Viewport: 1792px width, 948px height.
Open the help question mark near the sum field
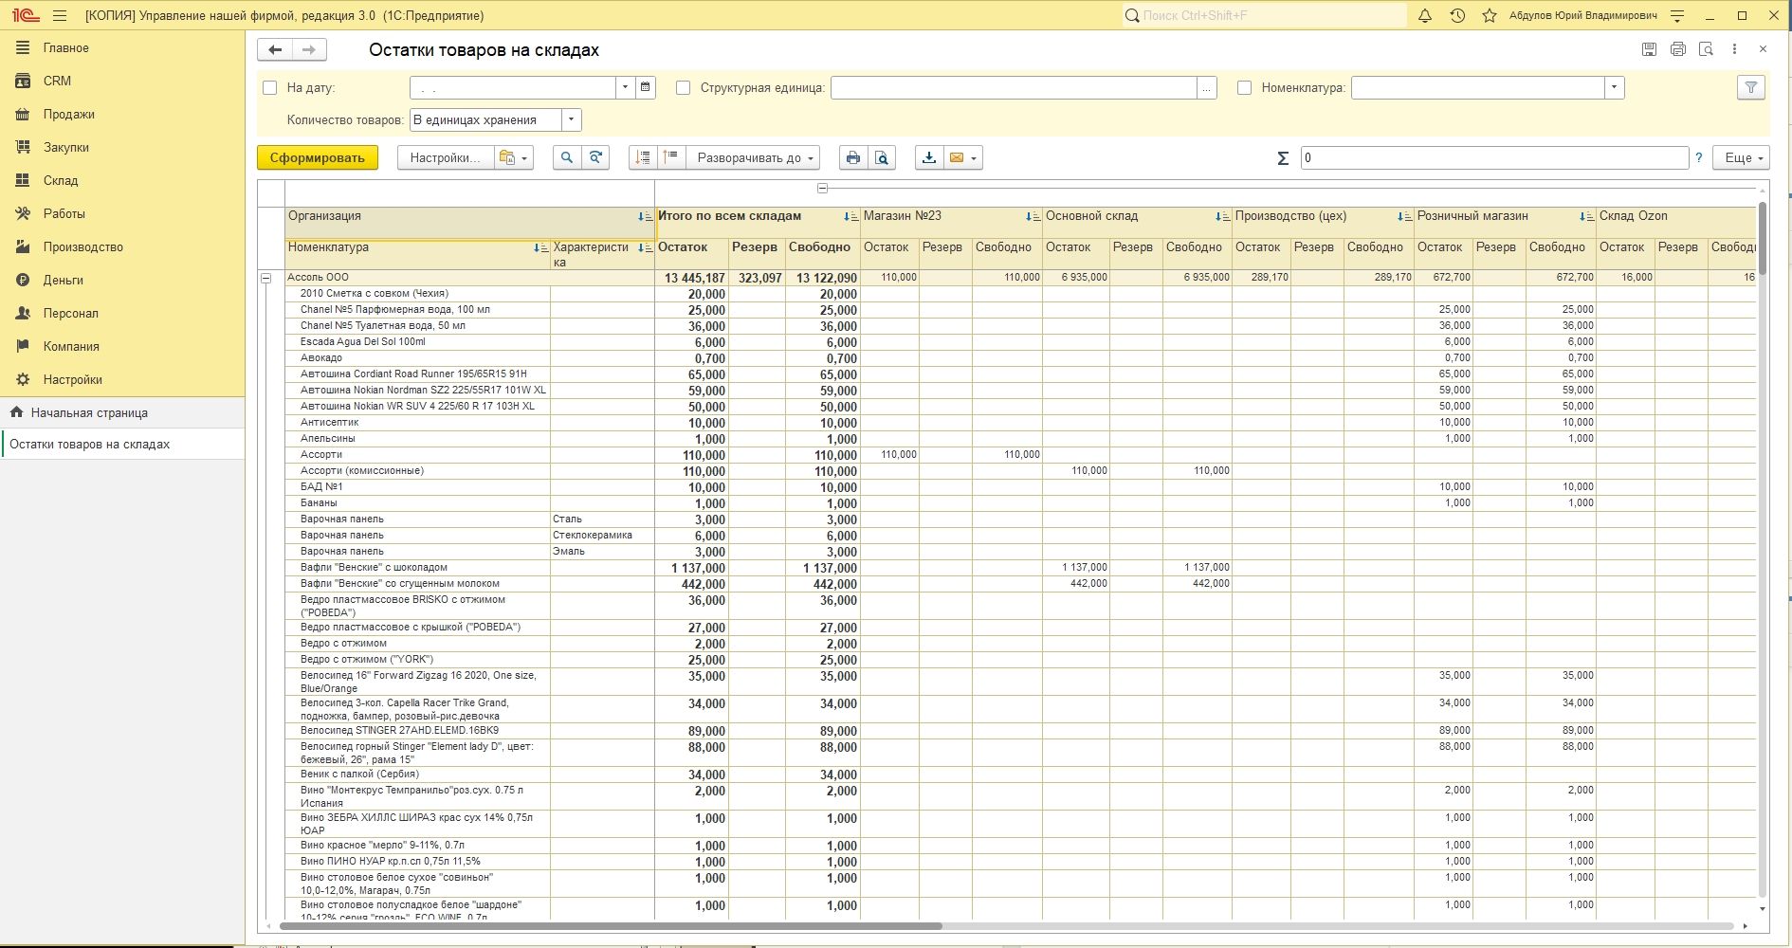(1699, 158)
